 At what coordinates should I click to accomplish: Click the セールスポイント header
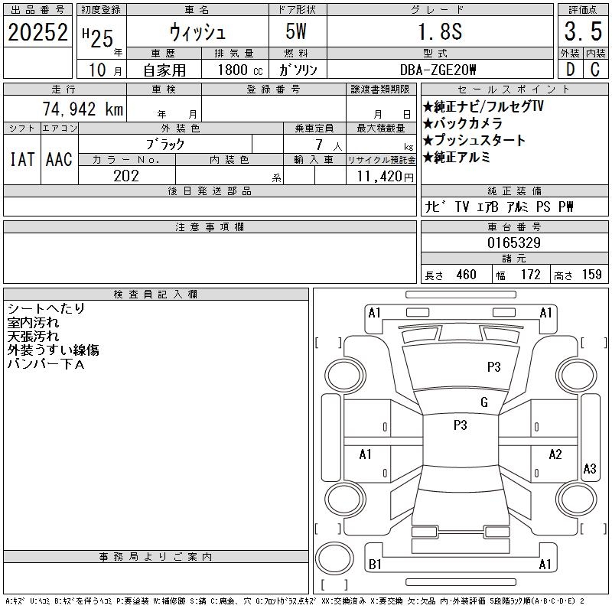tap(514, 90)
